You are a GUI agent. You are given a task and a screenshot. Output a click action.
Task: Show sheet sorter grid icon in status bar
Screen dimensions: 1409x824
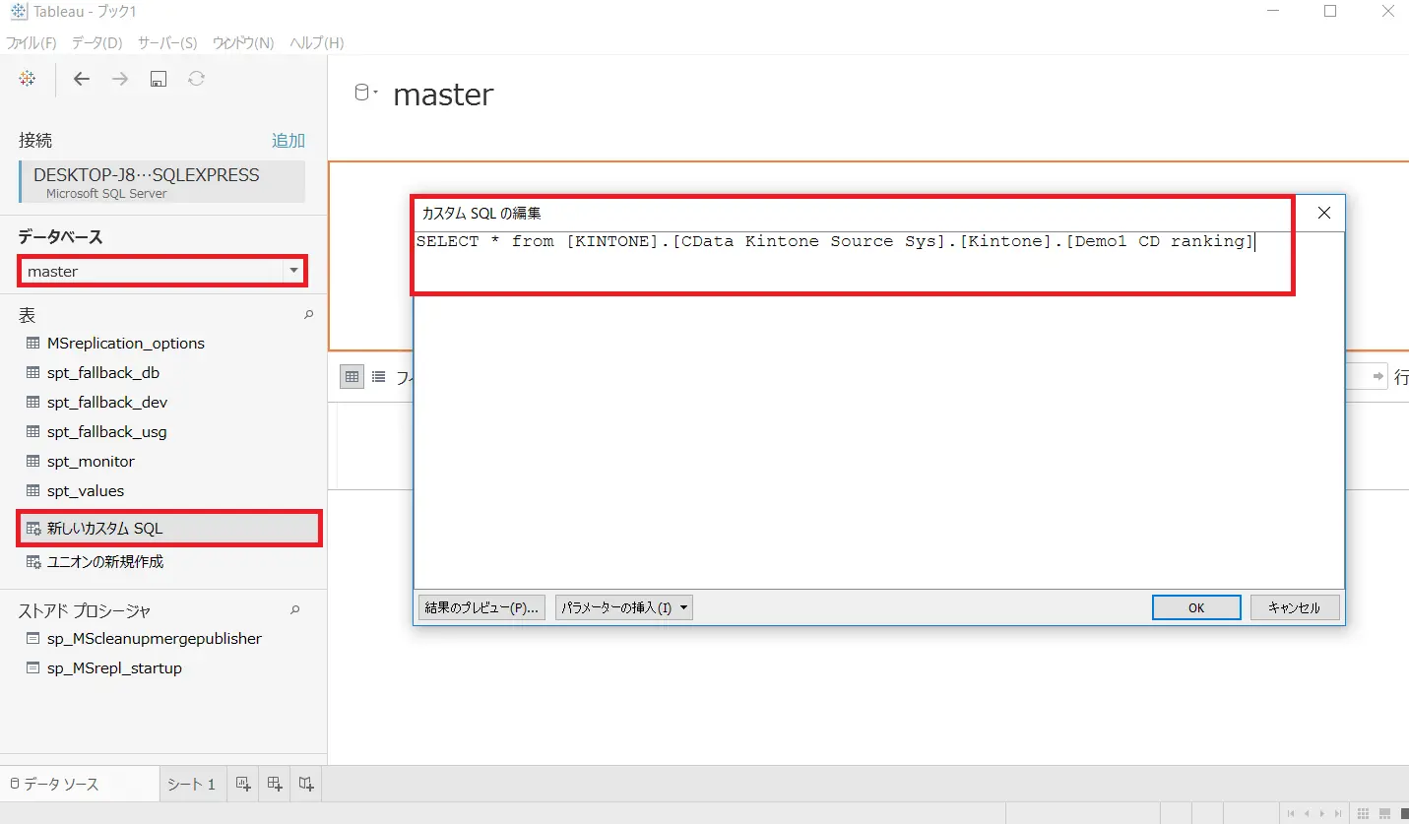click(1364, 813)
